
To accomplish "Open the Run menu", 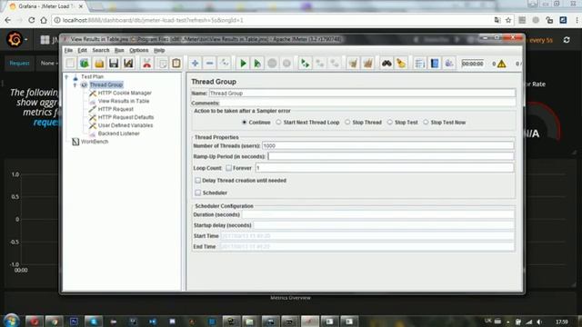I will [119, 50].
